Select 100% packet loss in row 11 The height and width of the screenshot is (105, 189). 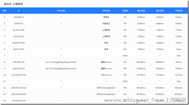(x=125, y=81)
